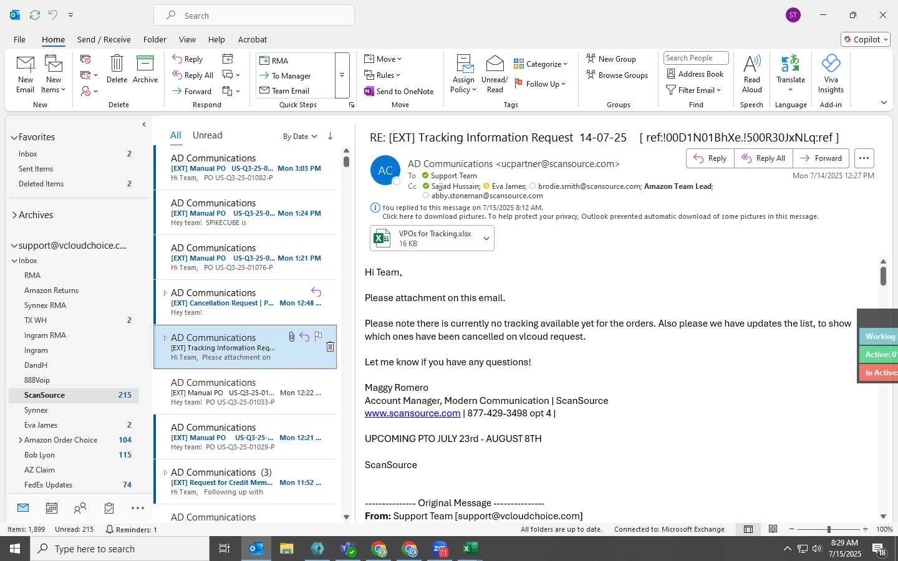Viewport: 898px width, 561px height.
Task: Open the Address Book
Action: tap(695, 74)
